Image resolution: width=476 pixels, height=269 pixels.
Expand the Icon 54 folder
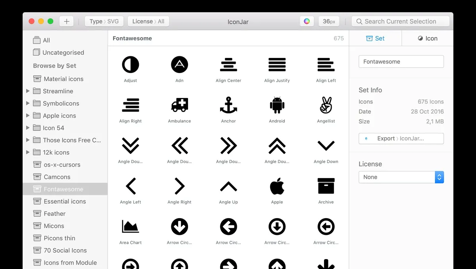click(28, 128)
